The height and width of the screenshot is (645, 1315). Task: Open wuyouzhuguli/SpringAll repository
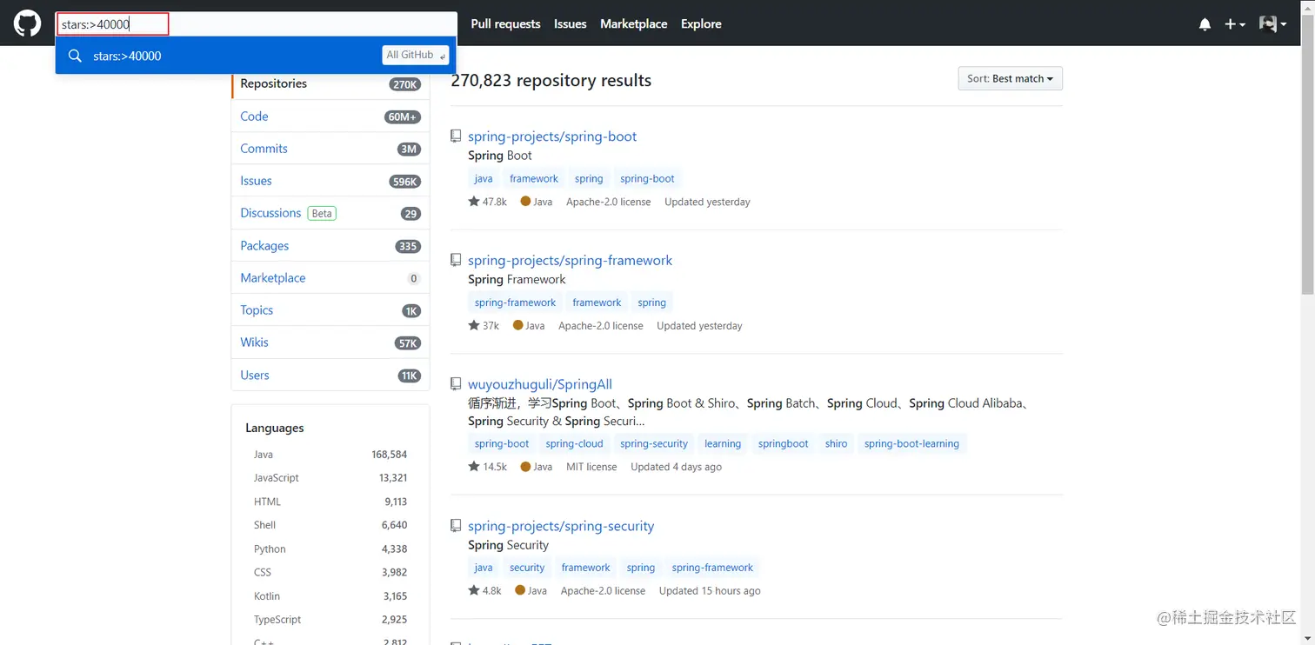coord(540,384)
